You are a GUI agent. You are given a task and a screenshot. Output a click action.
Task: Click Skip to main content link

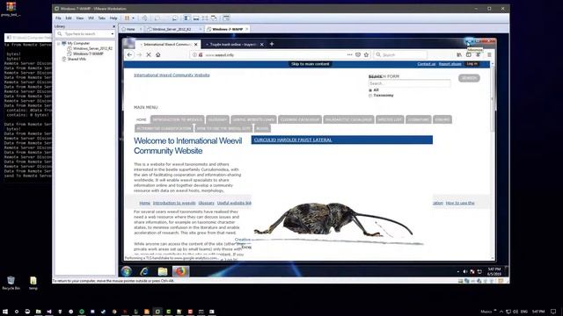[x=311, y=64]
